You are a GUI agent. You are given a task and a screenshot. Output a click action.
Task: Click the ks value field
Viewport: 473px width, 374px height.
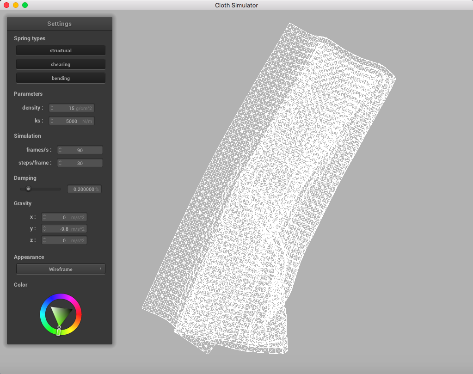[x=72, y=121]
